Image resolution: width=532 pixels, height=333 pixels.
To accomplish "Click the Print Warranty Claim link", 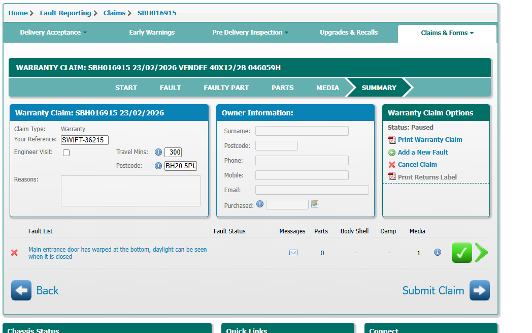I will [430, 140].
